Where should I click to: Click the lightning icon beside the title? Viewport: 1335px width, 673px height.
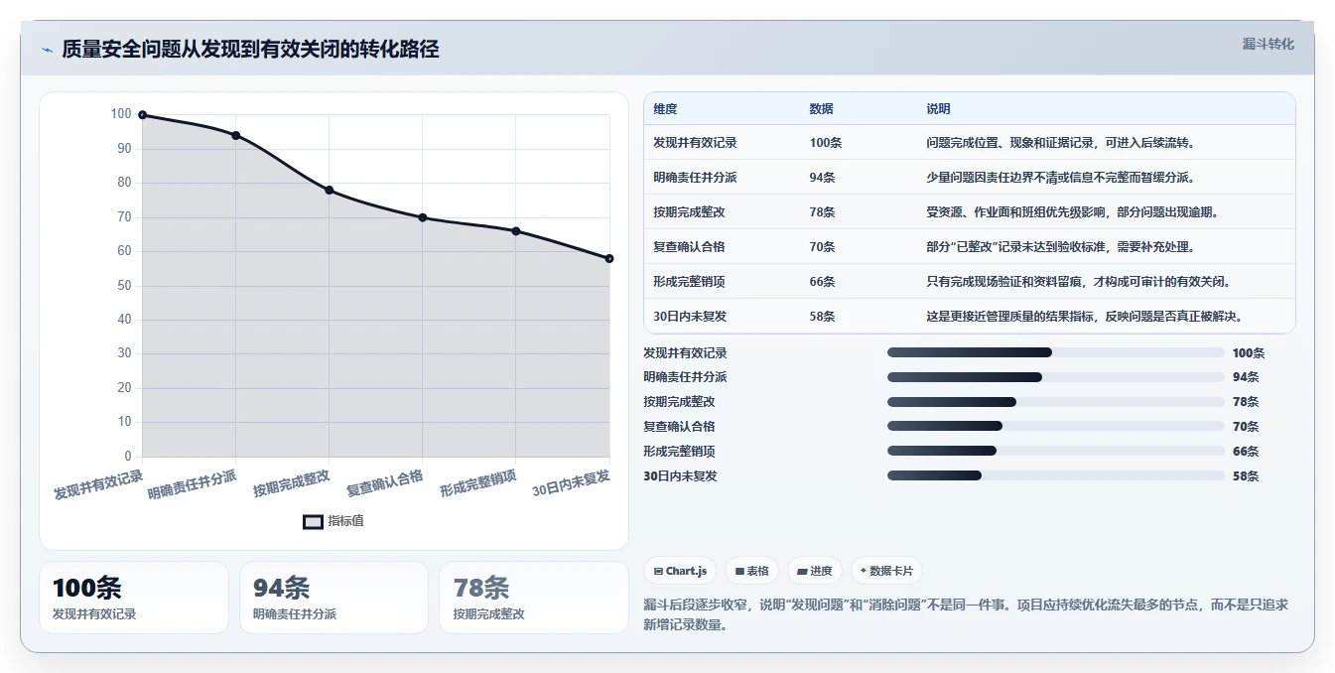pos(47,50)
